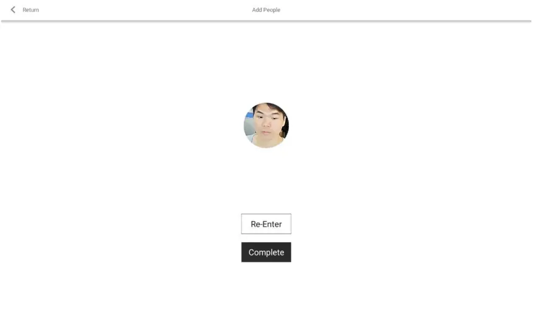535x317 pixels.
Task: Retake the photo via Re-Enter
Action: pyautogui.click(x=266, y=224)
